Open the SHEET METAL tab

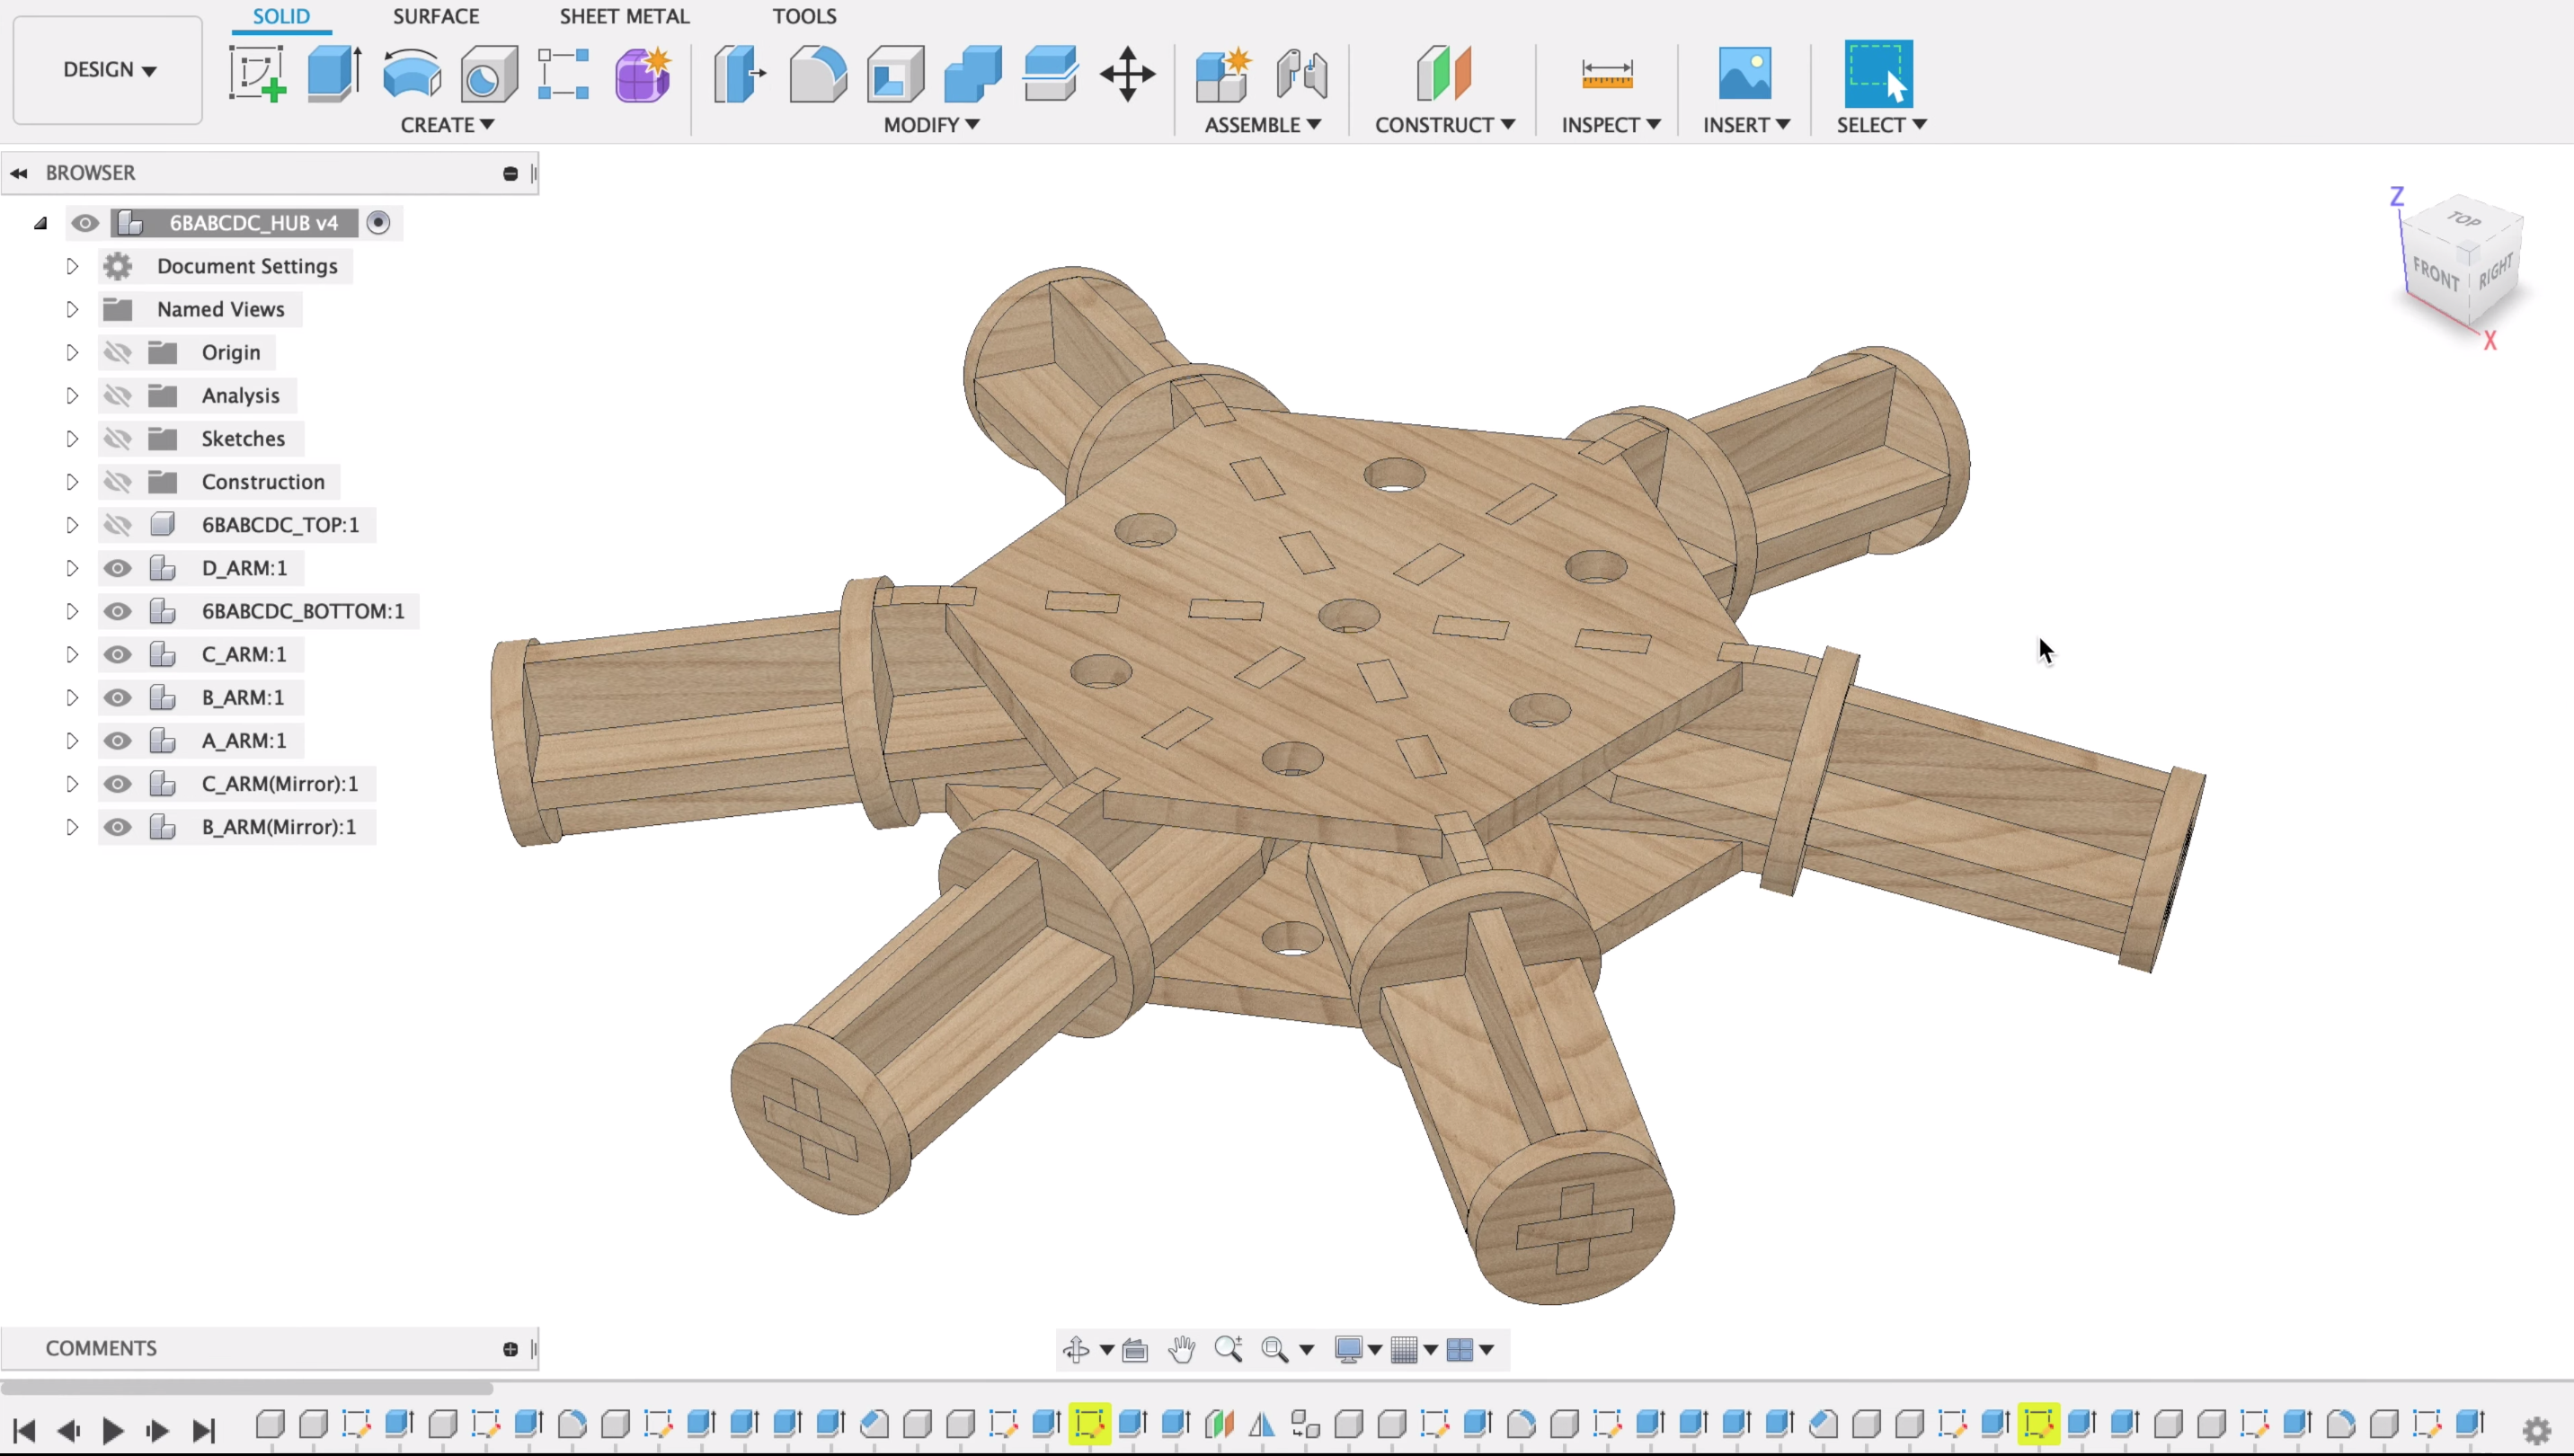(x=624, y=16)
